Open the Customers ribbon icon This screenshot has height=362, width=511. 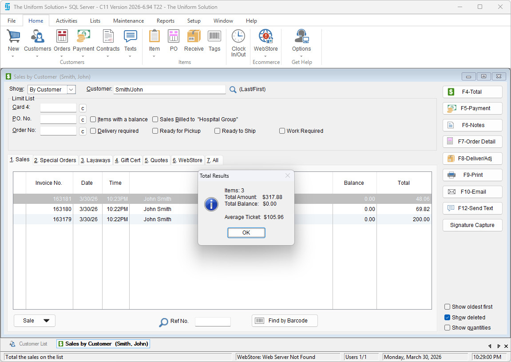37,36
